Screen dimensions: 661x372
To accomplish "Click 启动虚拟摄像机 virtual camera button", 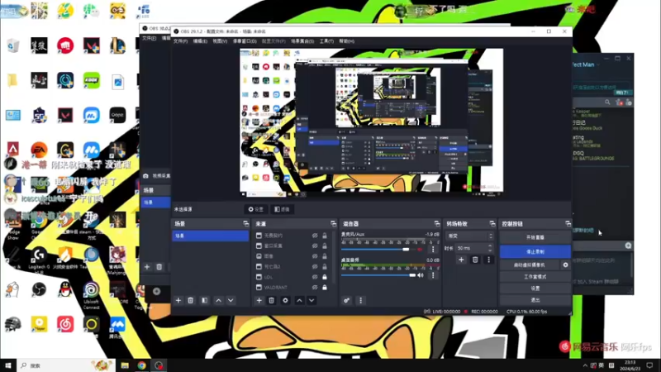I will (530, 265).
